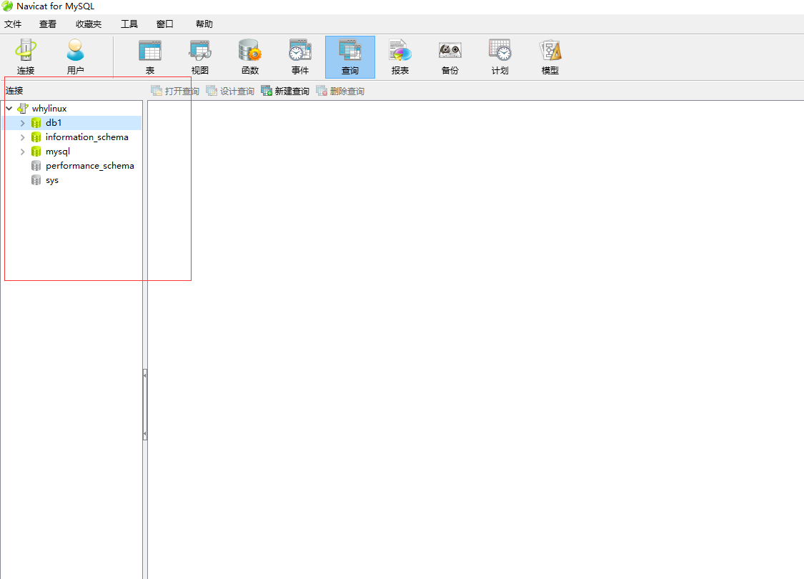The width and height of the screenshot is (804, 579).
Task: Click the 模型 (Model) toolbar icon
Action: (550, 57)
